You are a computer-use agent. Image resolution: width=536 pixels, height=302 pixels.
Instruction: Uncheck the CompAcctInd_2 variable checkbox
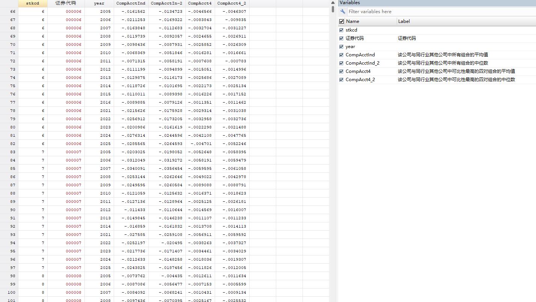[341, 63]
